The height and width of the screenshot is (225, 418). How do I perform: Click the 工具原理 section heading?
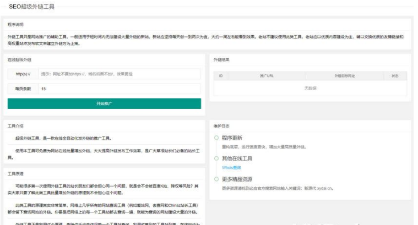coord(15,173)
